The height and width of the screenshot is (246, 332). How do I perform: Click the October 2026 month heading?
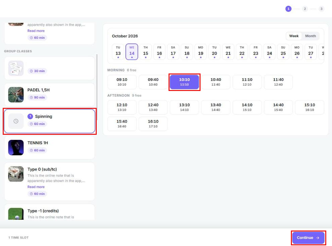click(x=125, y=36)
